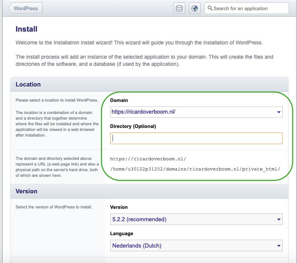Click the Domain field label

coord(119,100)
